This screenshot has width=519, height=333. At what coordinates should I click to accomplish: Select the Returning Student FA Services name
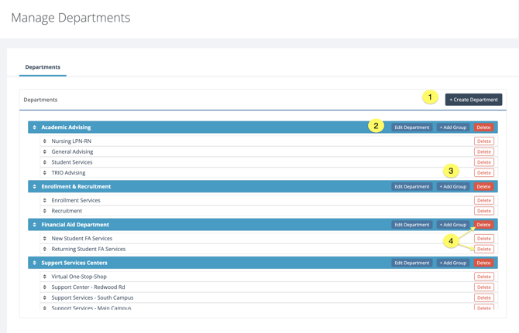click(x=88, y=250)
